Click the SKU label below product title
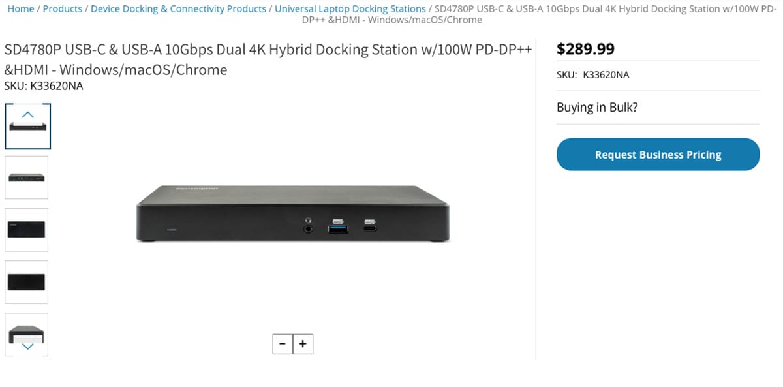Image resolution: width=783 pixels, height=387 pixels. (44, 85)
